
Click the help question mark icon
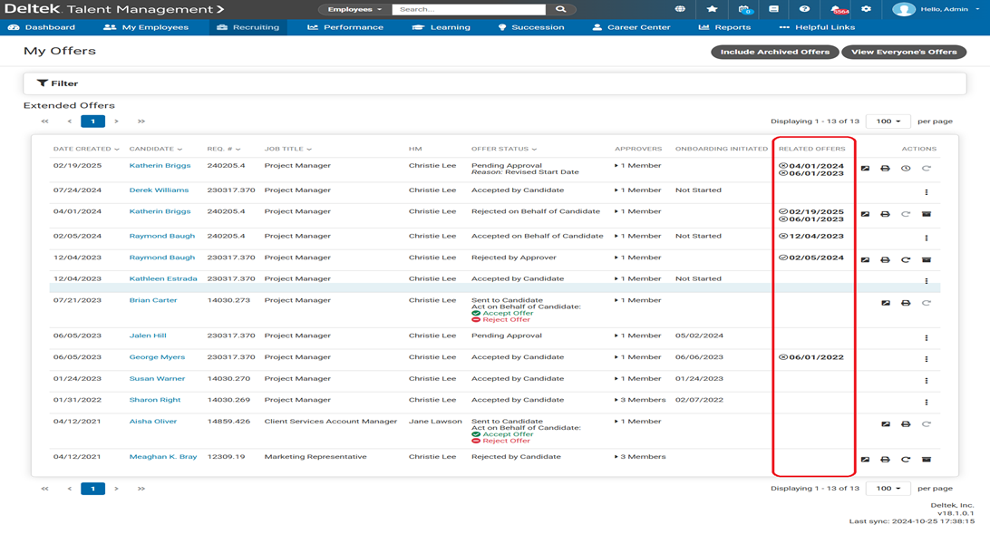804,9
